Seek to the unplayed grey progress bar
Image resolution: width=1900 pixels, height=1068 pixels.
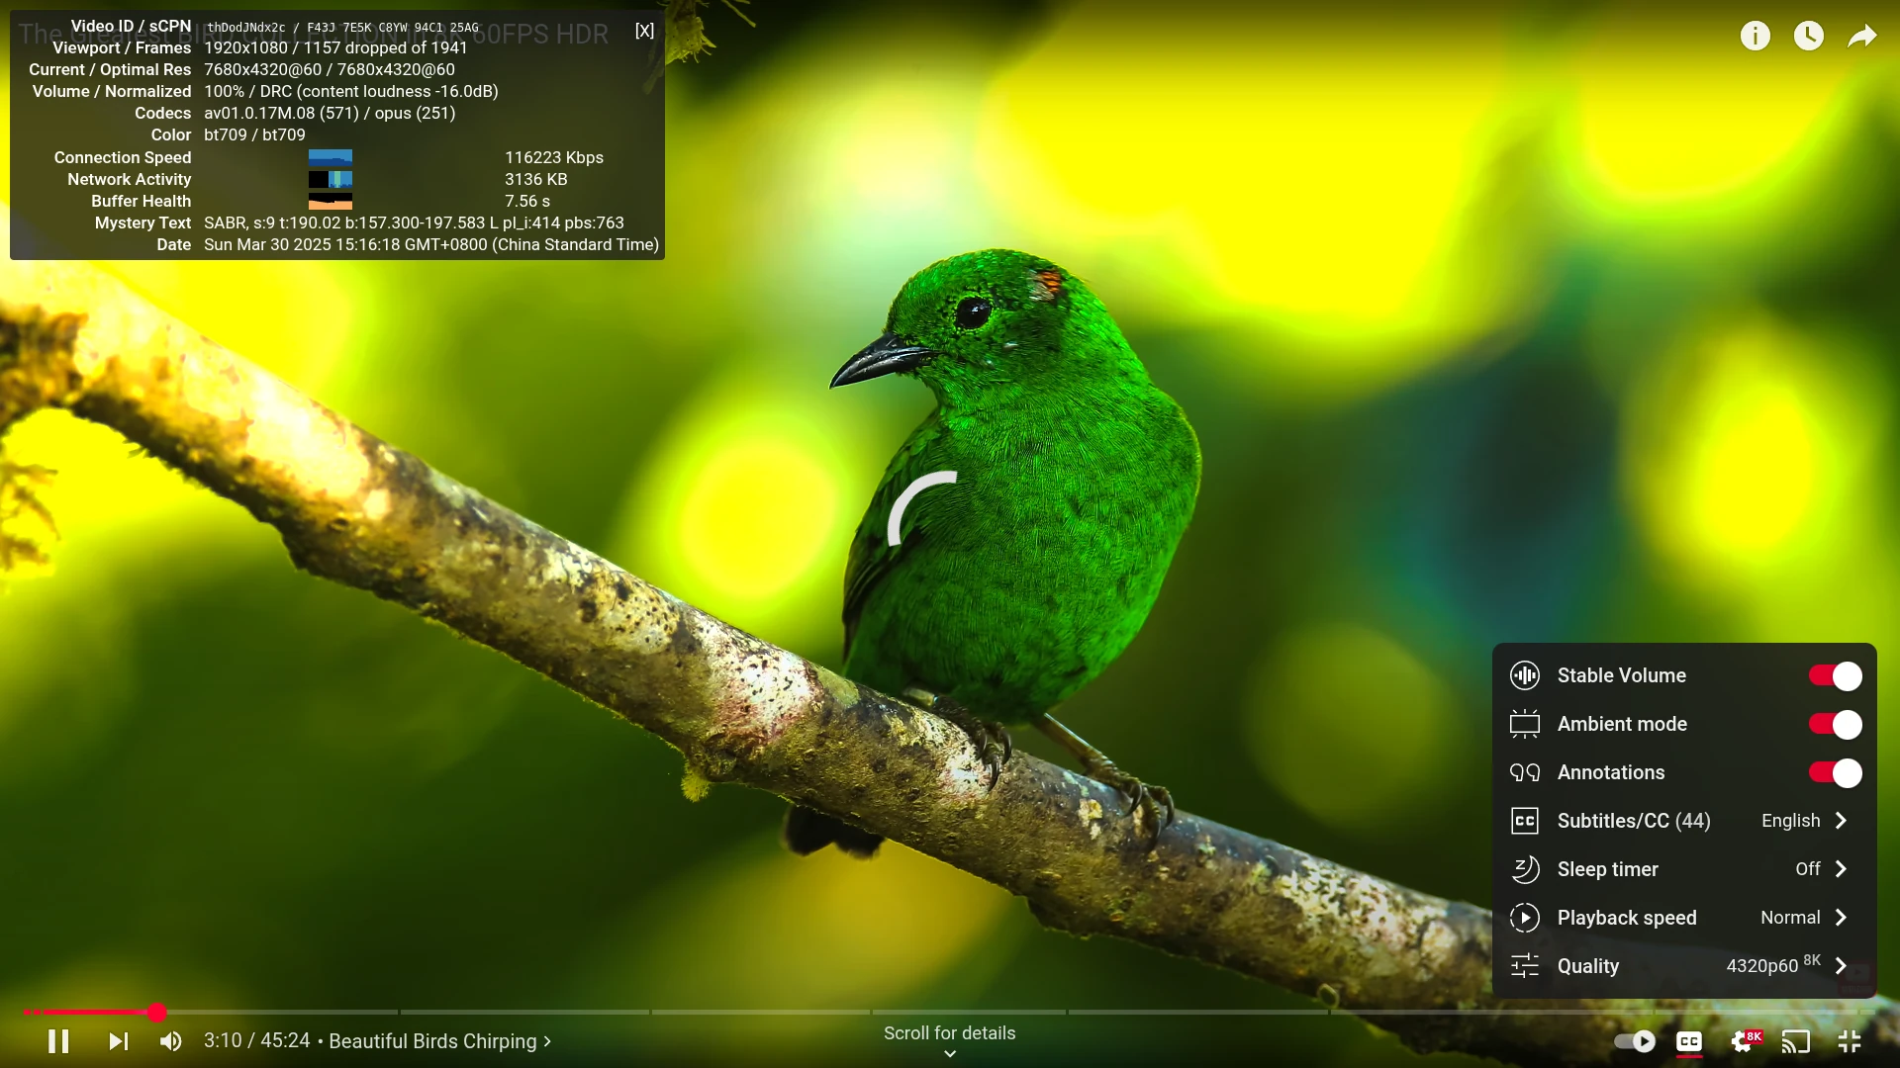tap(1019, 1012)
